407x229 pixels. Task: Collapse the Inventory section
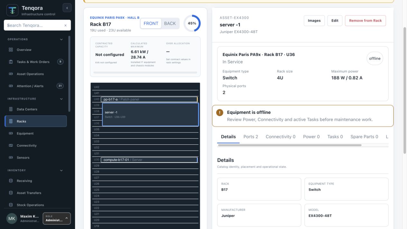[x=61, y=170]
